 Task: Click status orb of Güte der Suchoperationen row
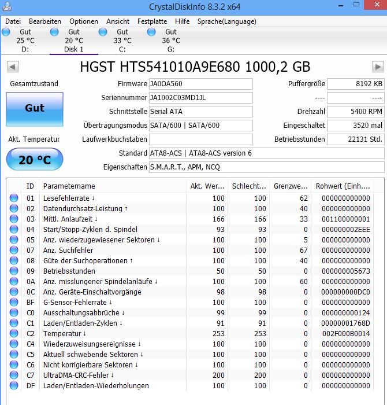pos(14,260)
